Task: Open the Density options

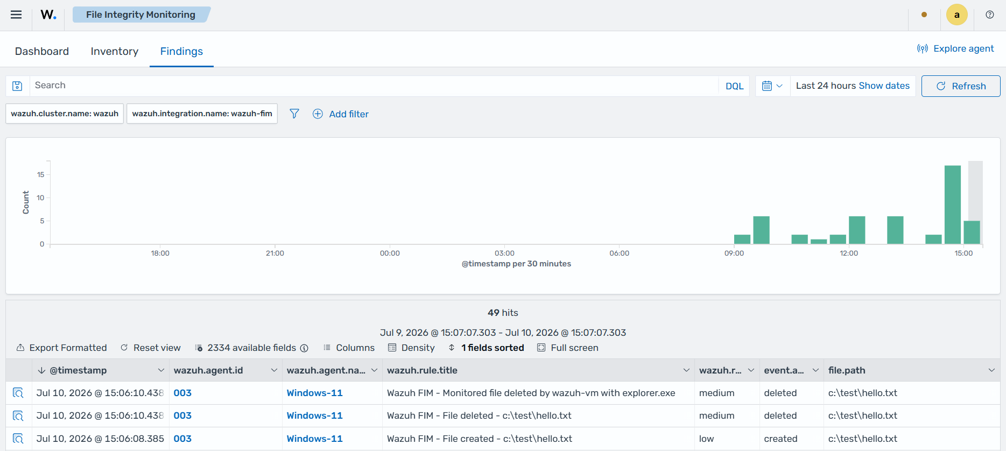Action: click(x=411, y=348)
